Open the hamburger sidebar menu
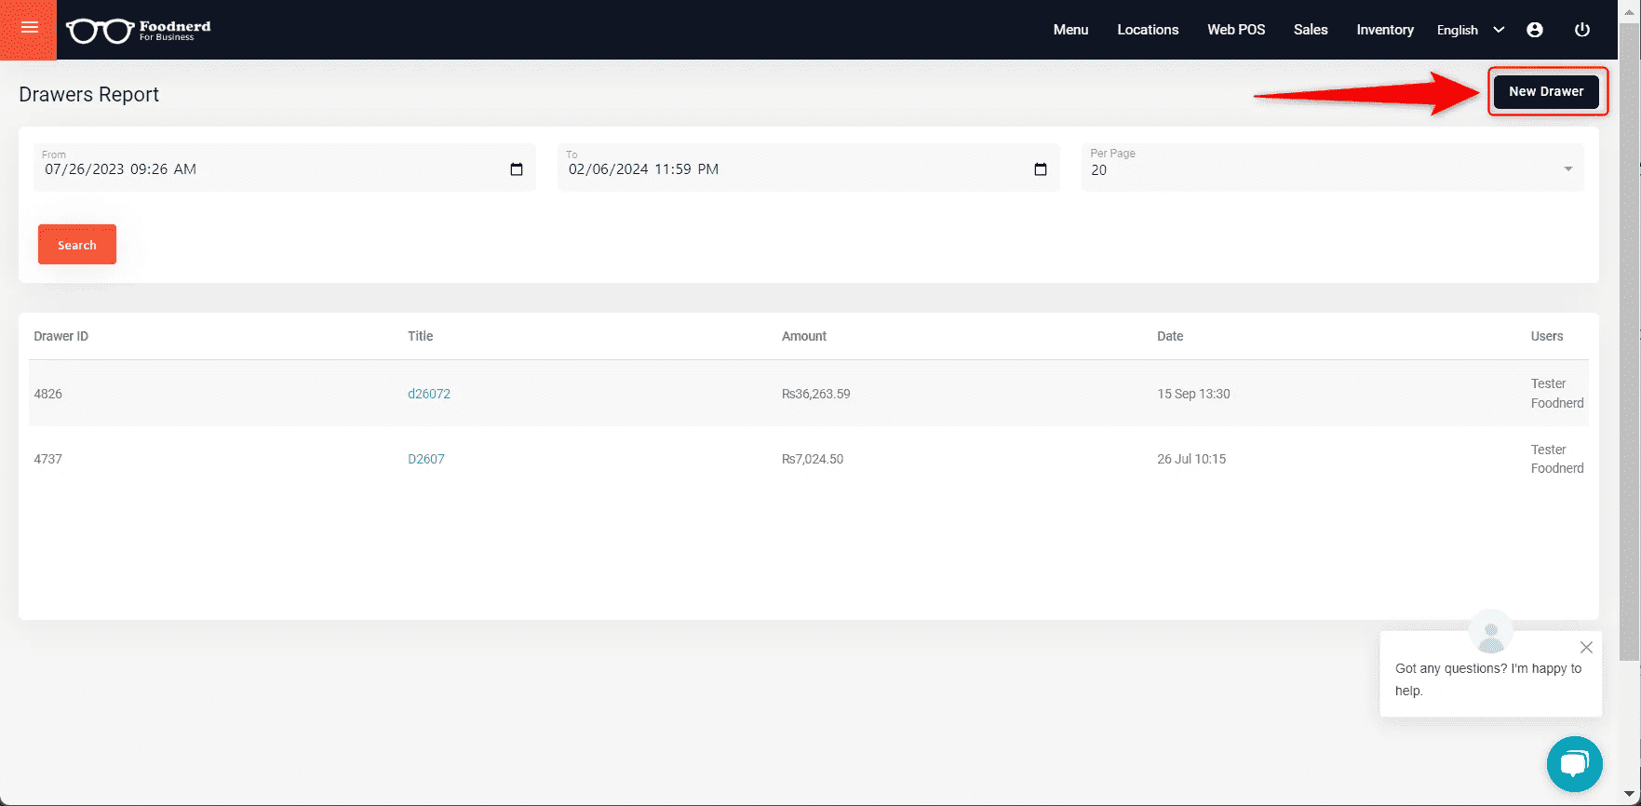This screenshot has width=1641, height=806. pos(29,29)
